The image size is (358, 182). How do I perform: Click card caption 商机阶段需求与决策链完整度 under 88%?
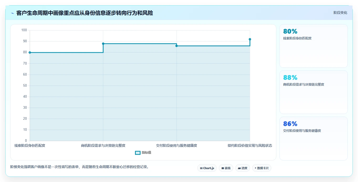304,85
